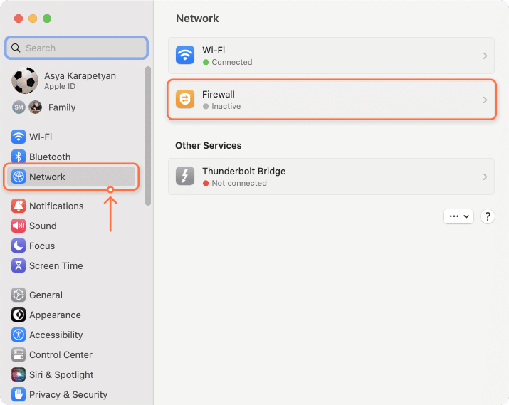Image resolution: width=509 pixels, height=405 pixels.
Task: Click the blue Wi-Fi icon in the Network pane
Action: tap(185, 56)
